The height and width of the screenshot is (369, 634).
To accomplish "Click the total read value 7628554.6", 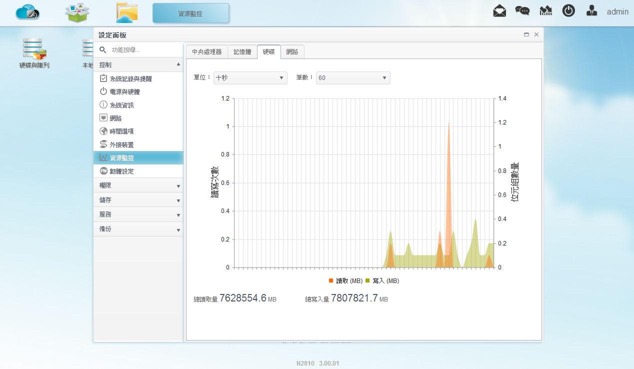I will tap(242, 298).
